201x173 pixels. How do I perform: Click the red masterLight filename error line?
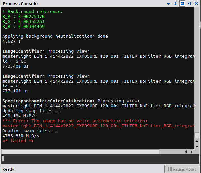pyautogui.click(x=98, y=126)
